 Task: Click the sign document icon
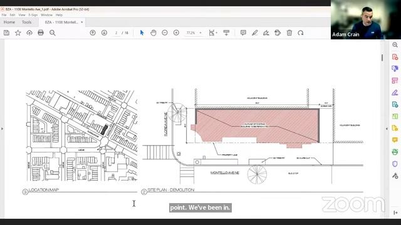click(266, 32)
